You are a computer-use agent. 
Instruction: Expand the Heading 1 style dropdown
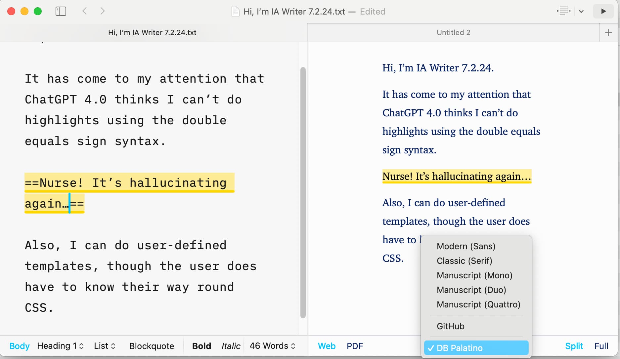click(60, 346)
